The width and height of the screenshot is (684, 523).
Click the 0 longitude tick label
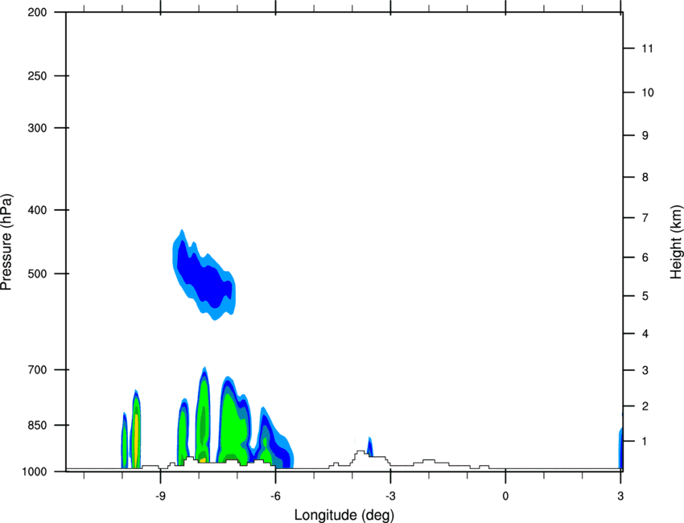(505, 496)
